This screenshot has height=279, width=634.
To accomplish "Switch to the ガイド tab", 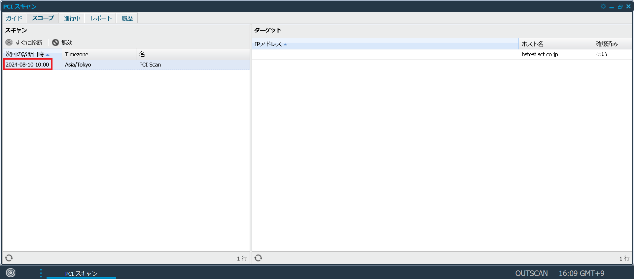I will 14,18.
